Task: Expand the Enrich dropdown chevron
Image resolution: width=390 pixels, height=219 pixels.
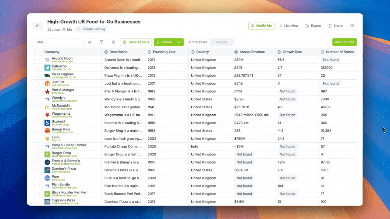Action: coord(179,42)
